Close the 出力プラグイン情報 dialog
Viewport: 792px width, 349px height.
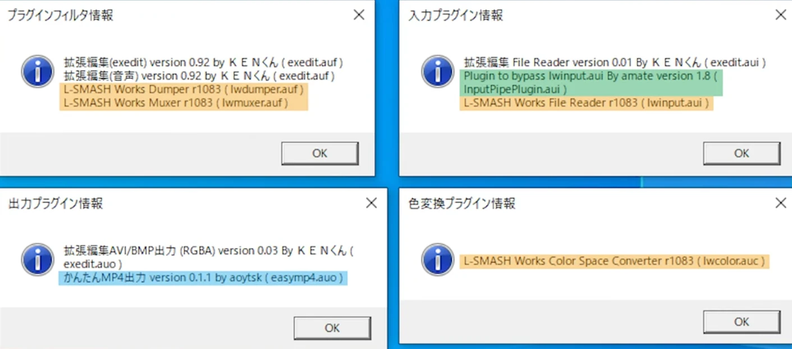point(371,203)
